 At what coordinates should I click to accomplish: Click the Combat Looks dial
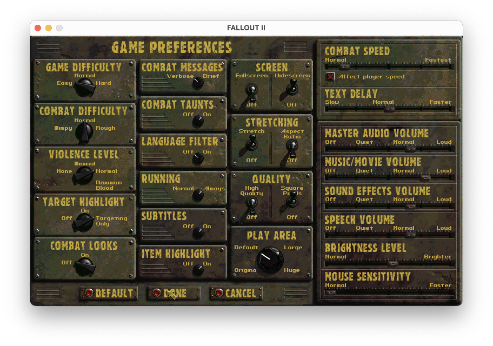(84, 264)
